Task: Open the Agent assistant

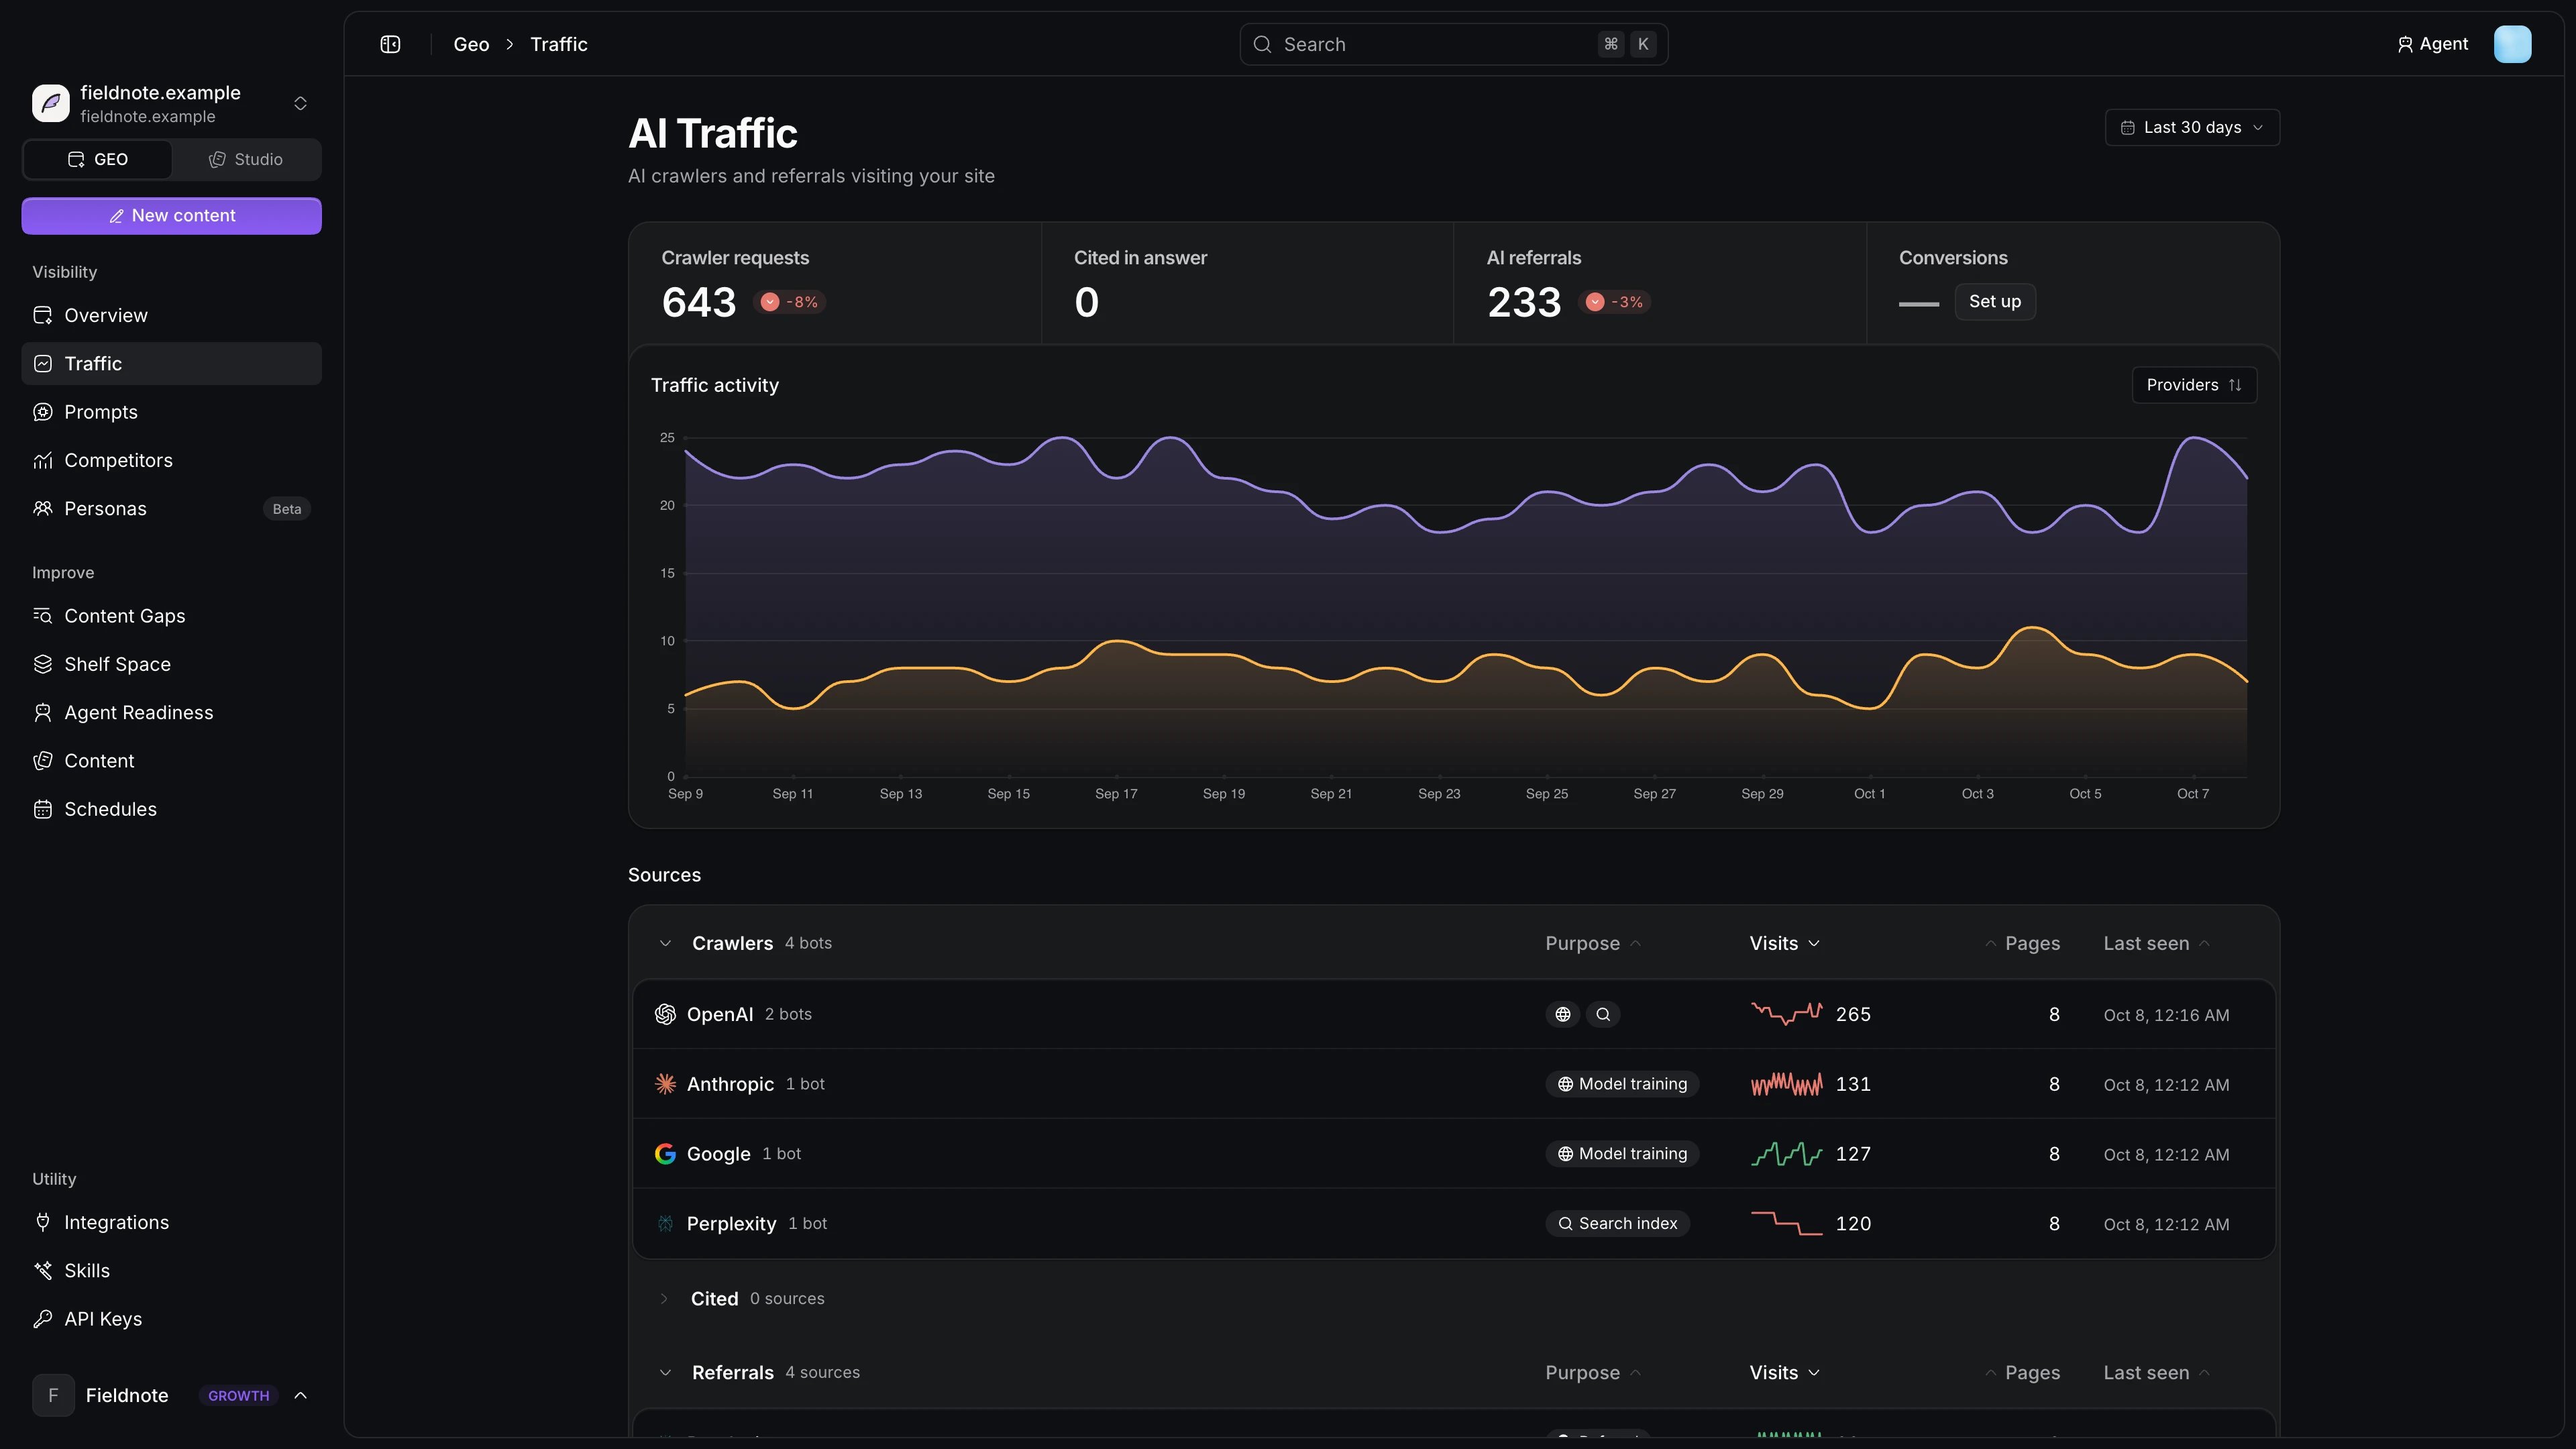Action: click(x=2433, y=44)
